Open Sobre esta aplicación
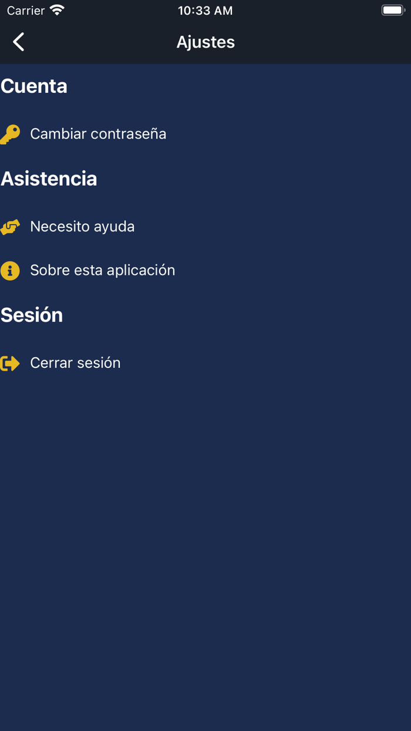The height and width of the screenshot is (731, 411). coord(103,270)
